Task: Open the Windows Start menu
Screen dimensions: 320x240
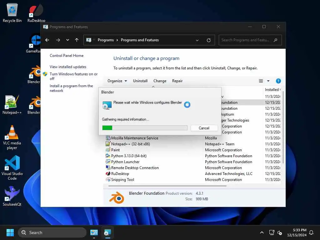Action: pos(10,232)
